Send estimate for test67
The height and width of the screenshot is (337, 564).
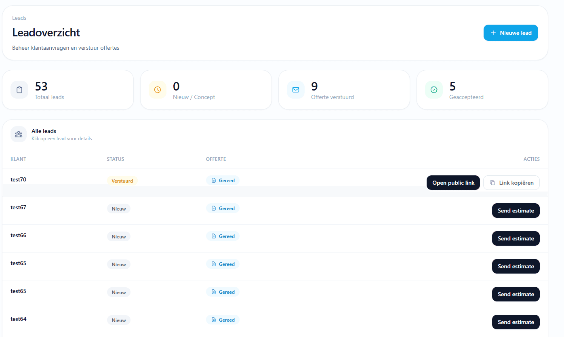[516, 211]
